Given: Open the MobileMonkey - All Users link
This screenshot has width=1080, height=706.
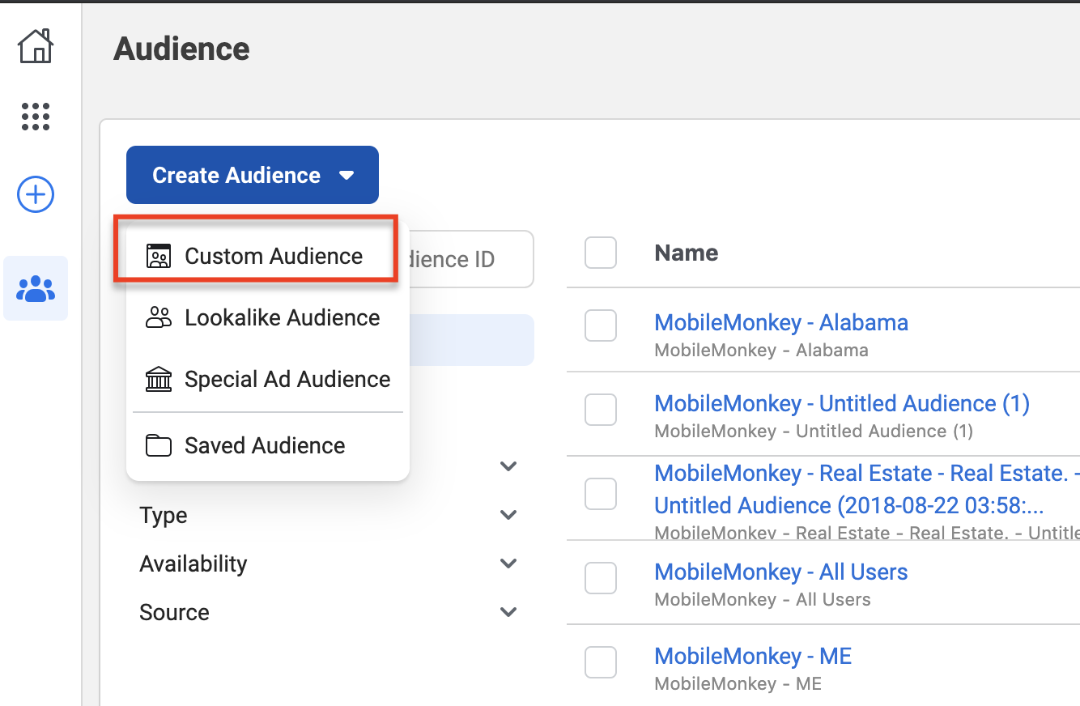Looking at the screenshot, I should coord(781,572).
